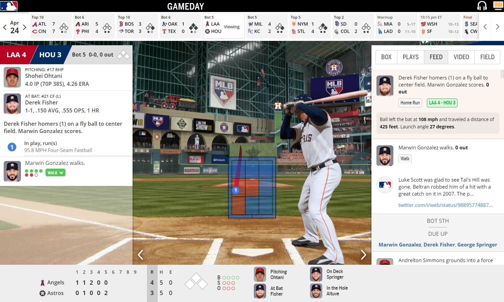This screenshot has height=302, width=504.
Task: Click Apr 24 date label
Action: pos(15,27)
